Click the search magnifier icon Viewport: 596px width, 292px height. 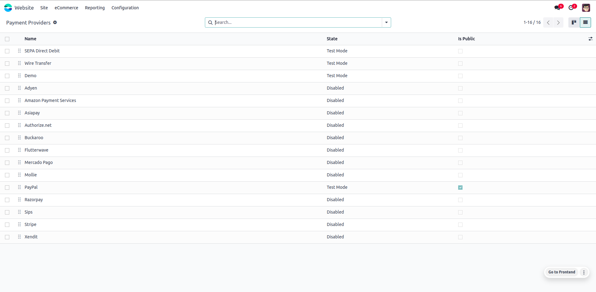[210, 23]
